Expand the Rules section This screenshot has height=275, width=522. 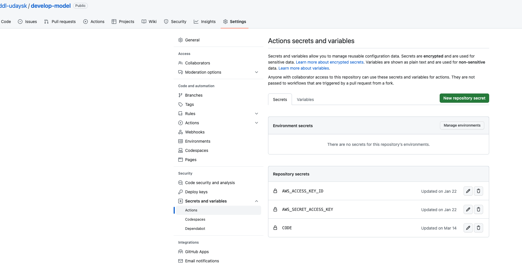tap(256, 113)
